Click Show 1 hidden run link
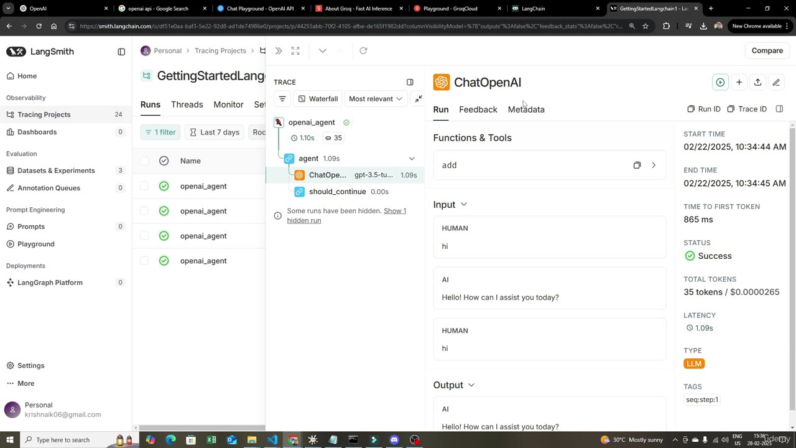Screen dimensions: 796x448 (346, 215)
